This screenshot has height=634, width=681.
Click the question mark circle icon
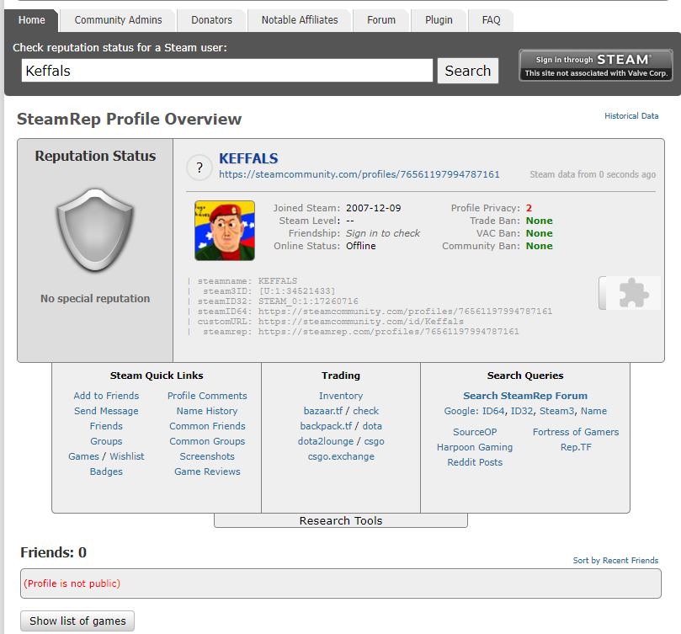click(199, 168)
